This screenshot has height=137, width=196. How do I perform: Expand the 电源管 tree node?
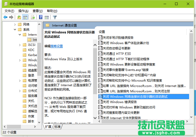pos(20,81)
